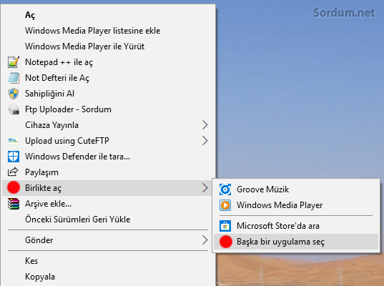This screenshot has width=384, height=286.
Task: Choose Windows Media Player ile Yürüt
Action: click(x=107, y=46)
